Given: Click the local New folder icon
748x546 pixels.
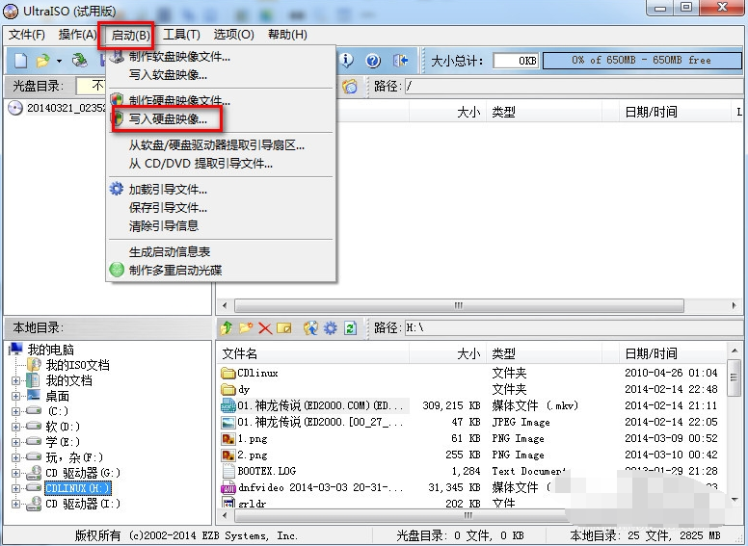Looking at the screenshot, I should (x=246, y=327).
